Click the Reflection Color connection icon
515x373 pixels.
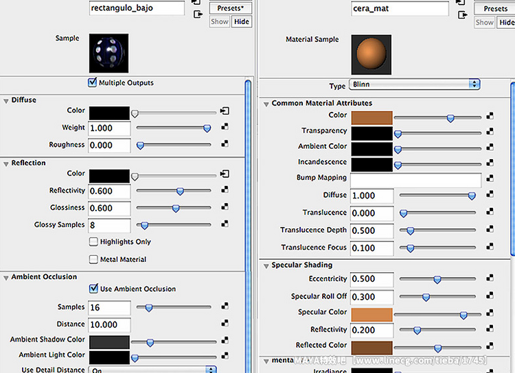(225, 174)
